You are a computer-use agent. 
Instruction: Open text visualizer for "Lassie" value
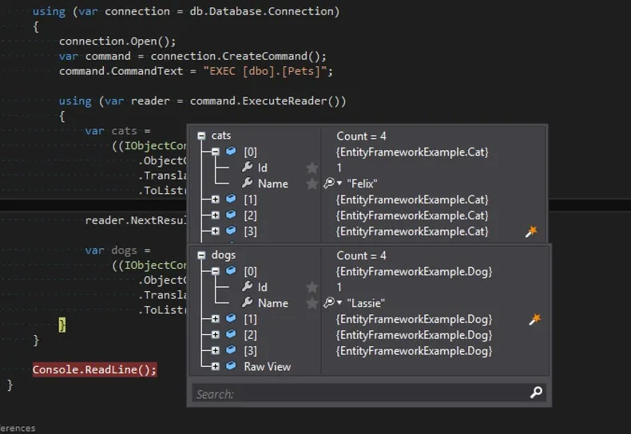[x=329, y=302]
